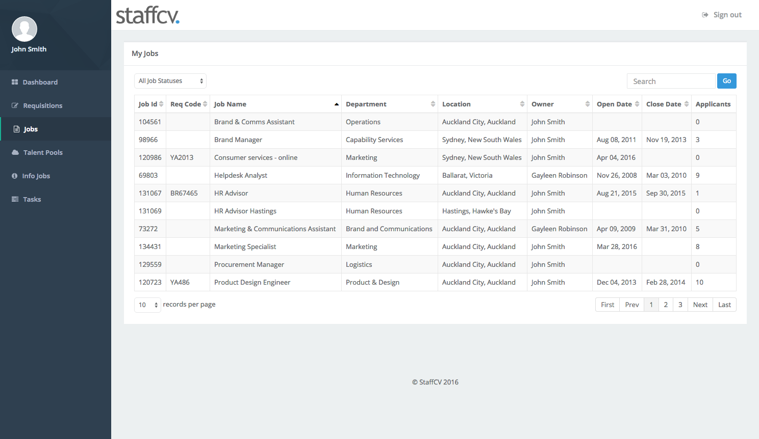The image size is (759, 439).
Task: Click the Job Name column header text
Action: [x=230, y=104]
